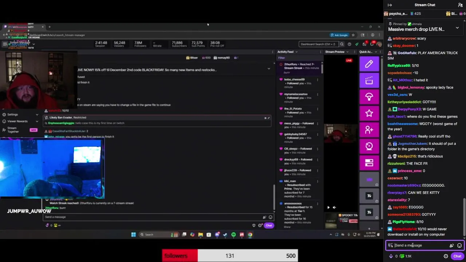Viewport: 466px width, 262px height.
Task: Add a new quick action with plus
Action: (369, 229)
